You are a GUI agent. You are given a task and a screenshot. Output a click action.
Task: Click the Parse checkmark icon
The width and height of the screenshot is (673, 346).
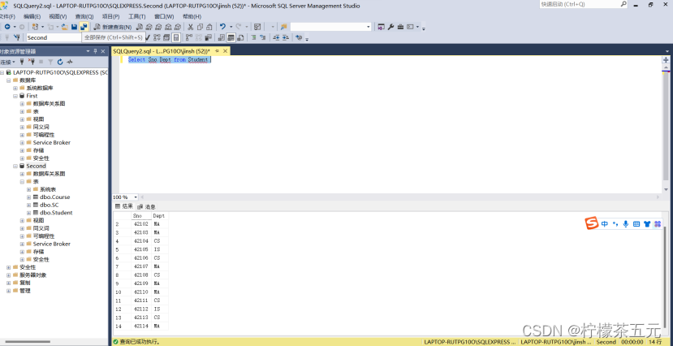(148, 37)
